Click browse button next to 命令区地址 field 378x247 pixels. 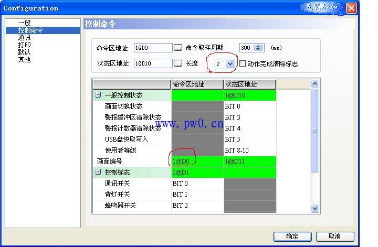[x=178, y=48]
